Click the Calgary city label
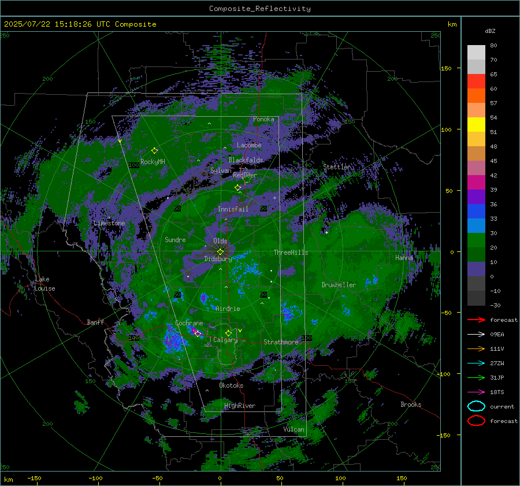Viewport: 520px width, 486px height. pyautogui.click(x=225, y=340)
